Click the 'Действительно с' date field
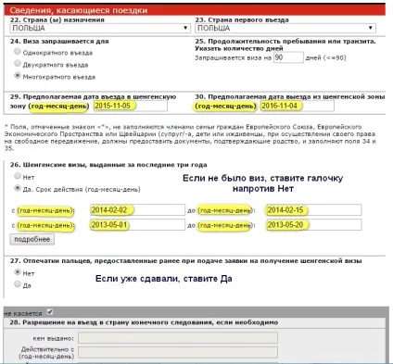This screenshot has width=393, height=364. (178, 352)
